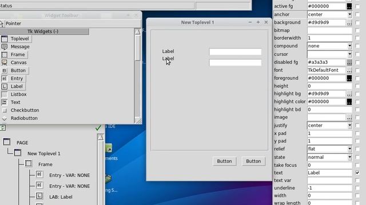Click the Pointer tool arrow icon

(x=2, y=23)
